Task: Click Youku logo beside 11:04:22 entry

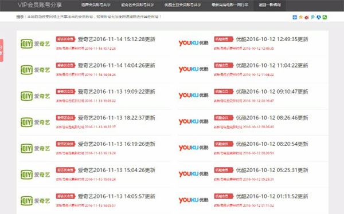Action: click(194, 69)
